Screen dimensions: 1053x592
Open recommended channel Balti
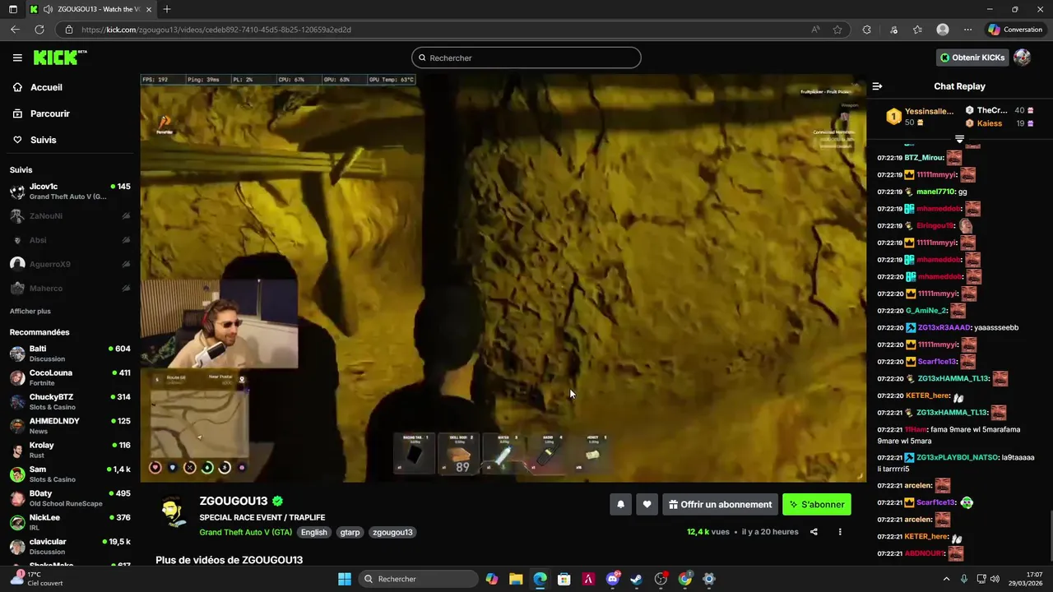pyautogui.click(x=70, y=354)
